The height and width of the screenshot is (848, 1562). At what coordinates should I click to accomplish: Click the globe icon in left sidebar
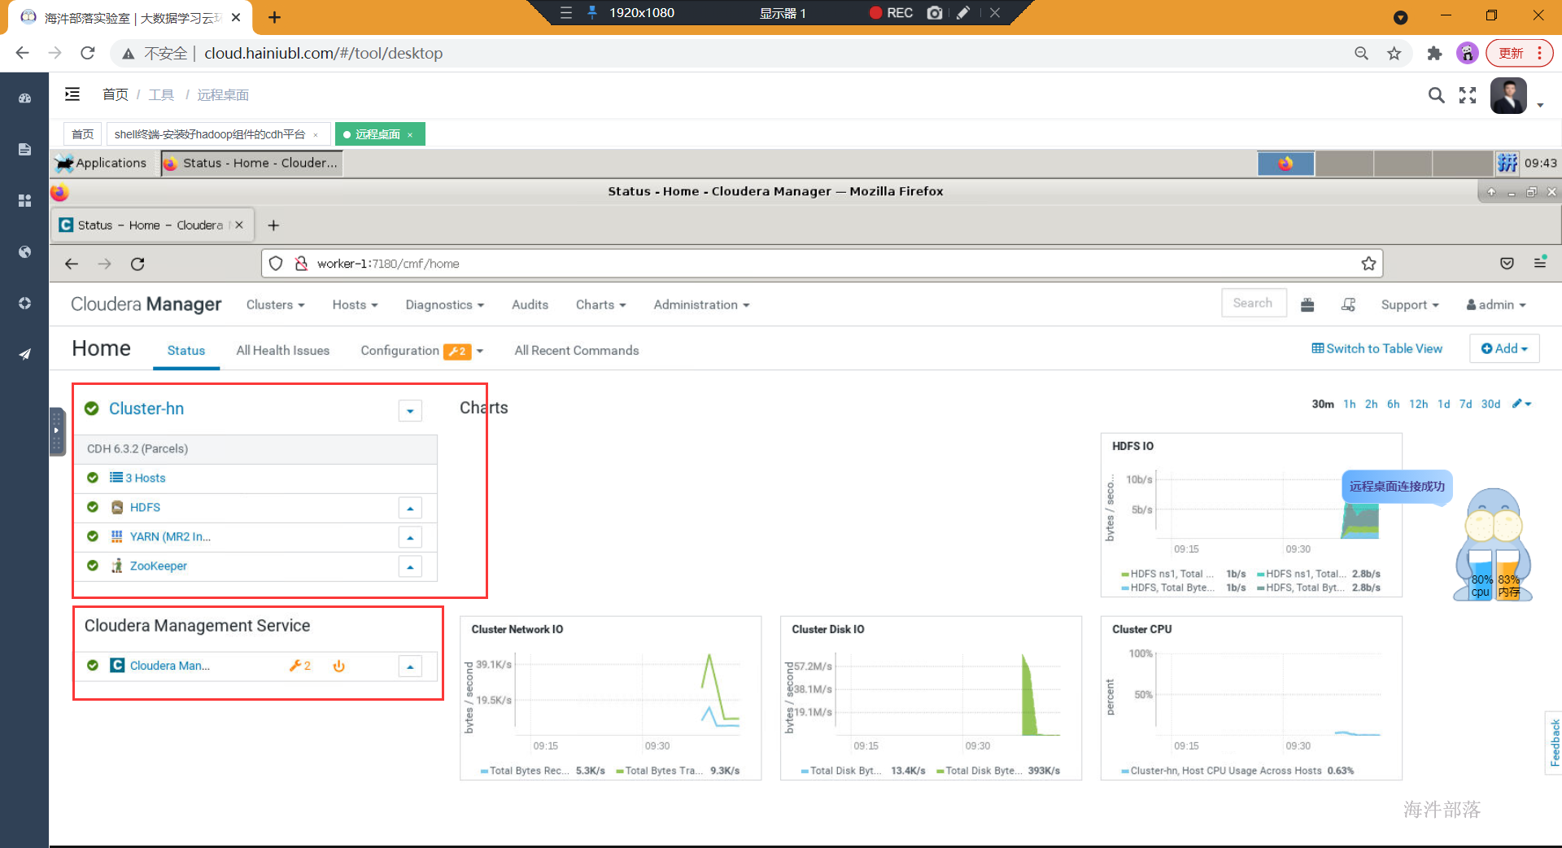[x=25, y=251]
